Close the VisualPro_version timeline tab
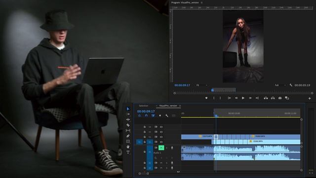This screenshot has height=178, width=316. (x=157, y=106)
